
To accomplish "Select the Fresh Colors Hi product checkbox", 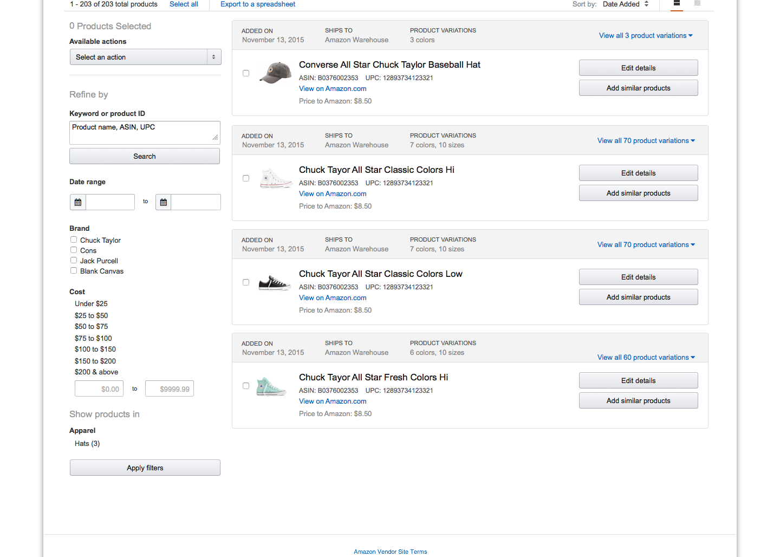I will [246, 386].
